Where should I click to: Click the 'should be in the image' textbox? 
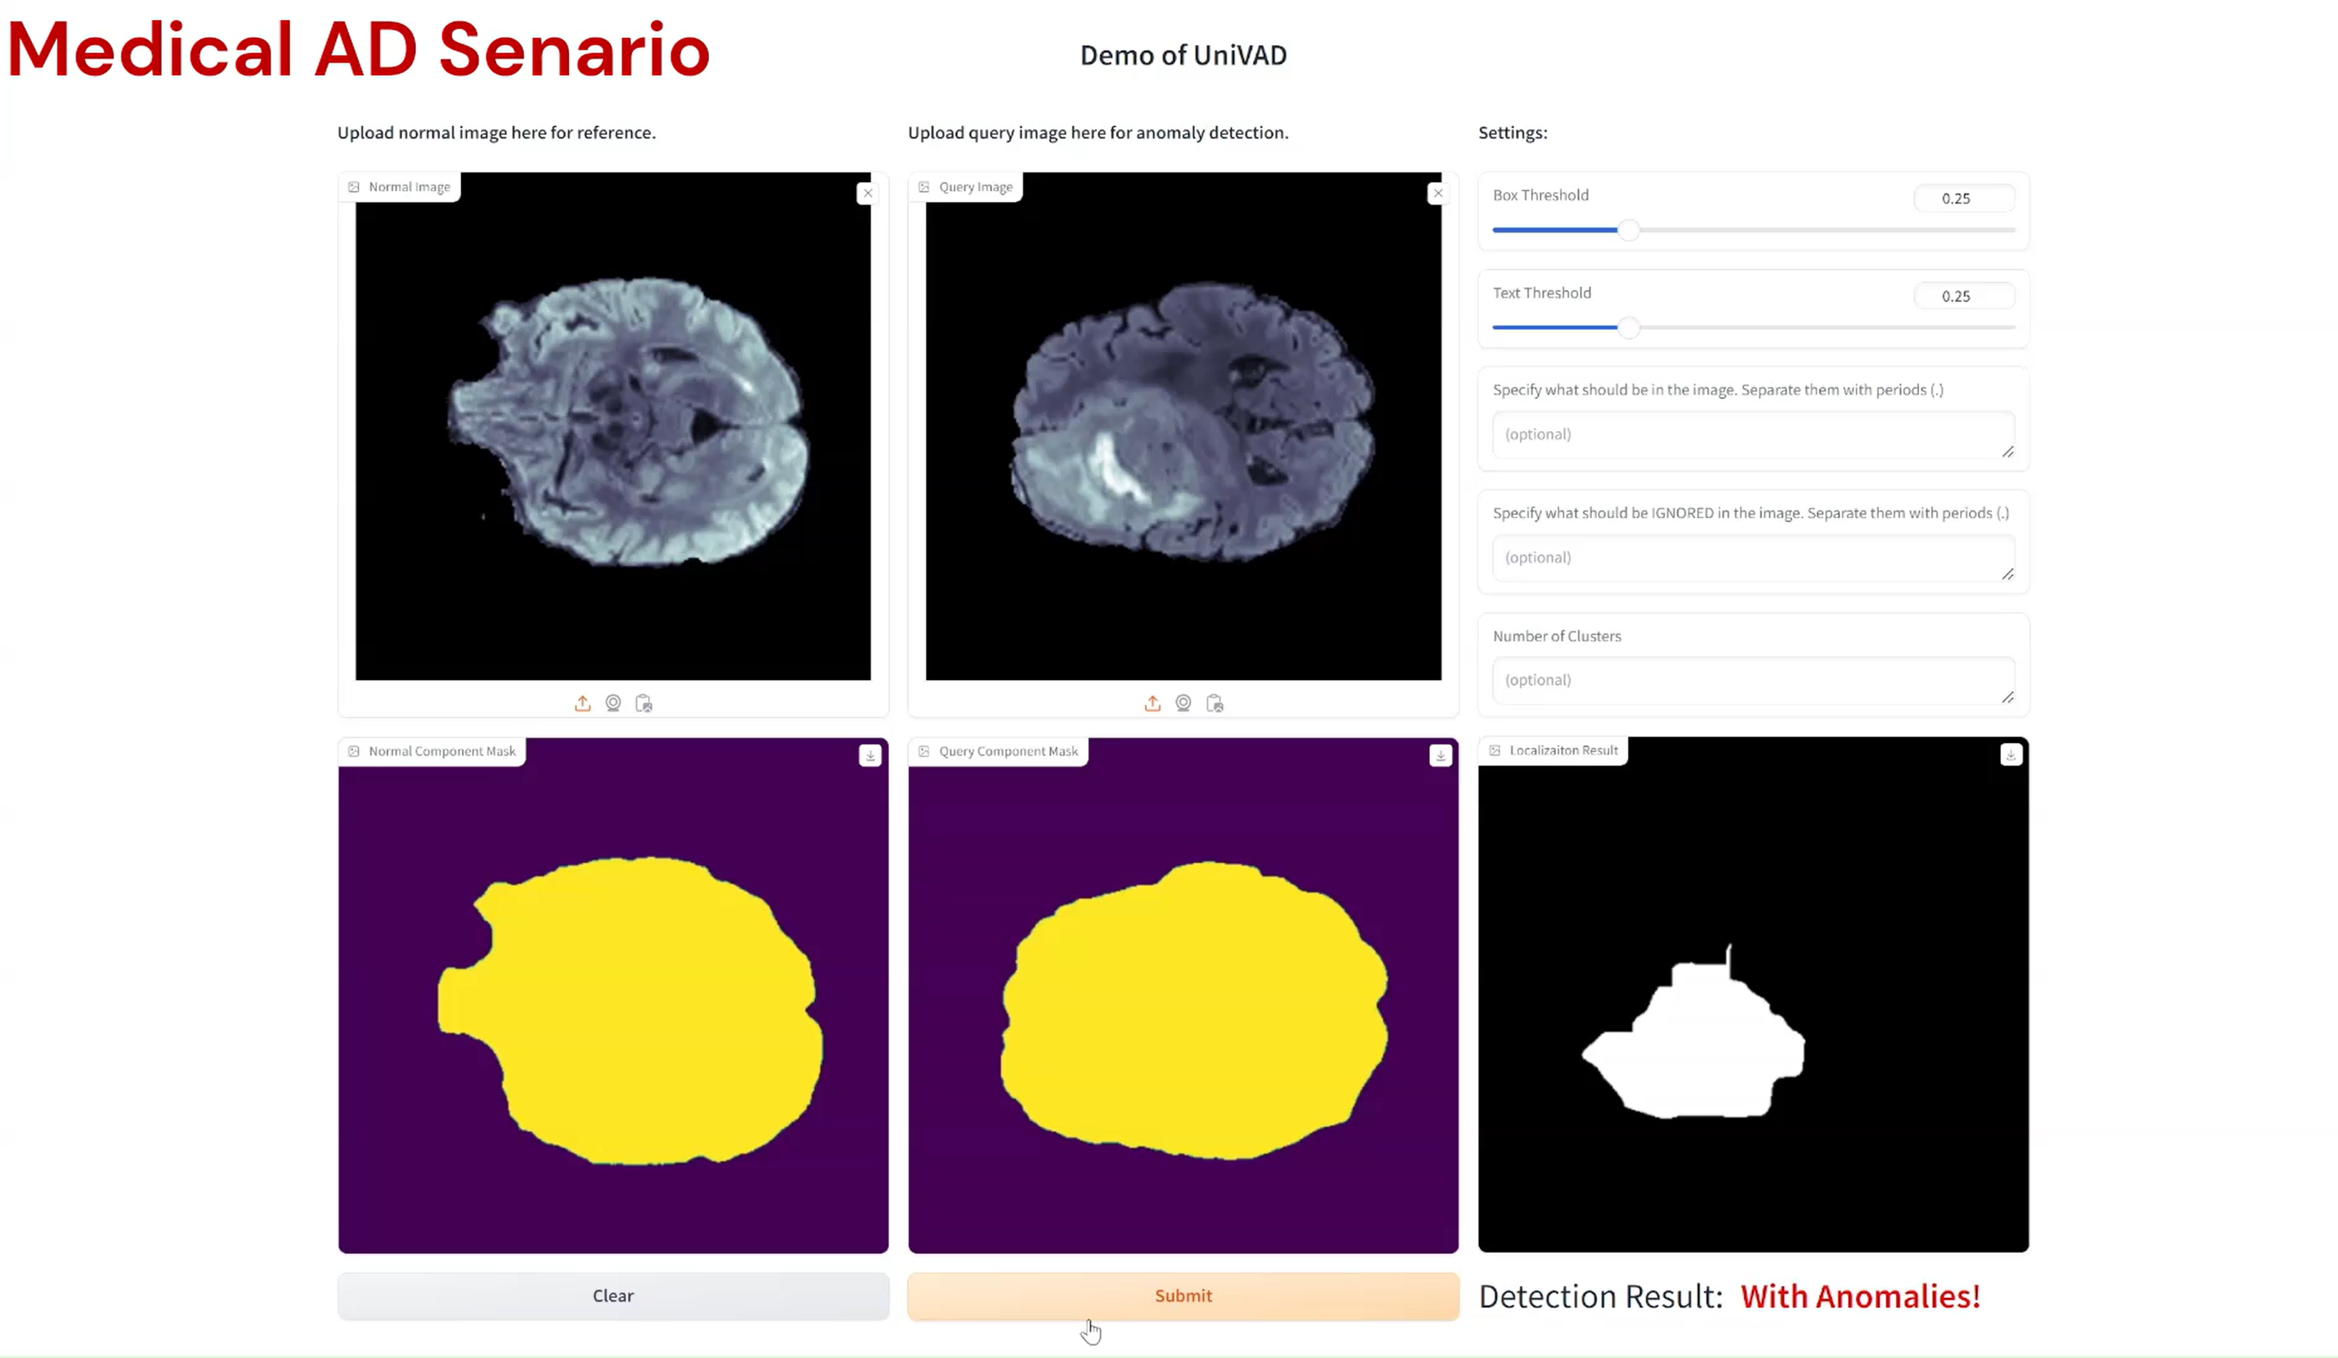coord(1753,434)
